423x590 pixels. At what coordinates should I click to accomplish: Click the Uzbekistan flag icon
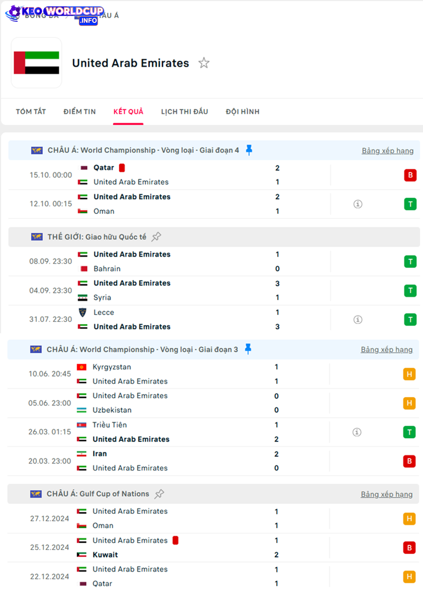[x=82, y=410]
